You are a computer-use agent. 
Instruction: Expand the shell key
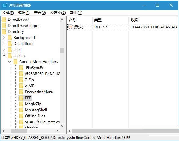coord(4,50)
